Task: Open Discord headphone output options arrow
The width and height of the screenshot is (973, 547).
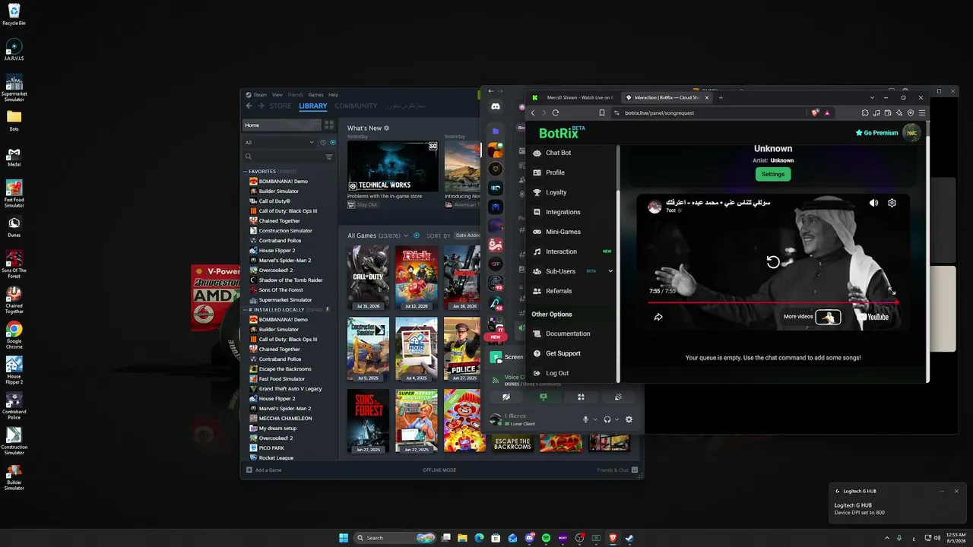Action: pos(616,419)
